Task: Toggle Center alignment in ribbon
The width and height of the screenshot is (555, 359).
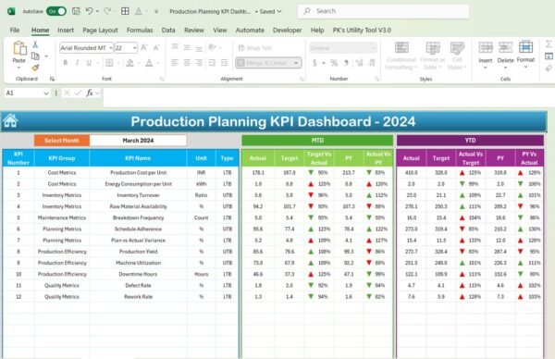Action: point(187,63)
